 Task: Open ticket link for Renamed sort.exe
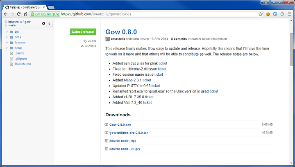point(214,92)
